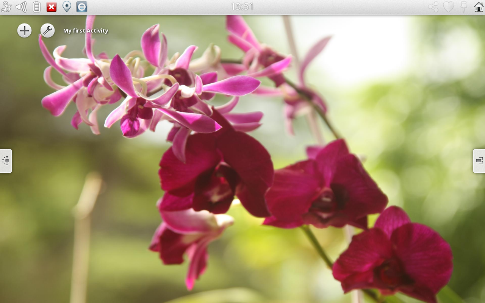Click the pushpin icon
The image size is (485, 303).
click(x=463, y=7)
